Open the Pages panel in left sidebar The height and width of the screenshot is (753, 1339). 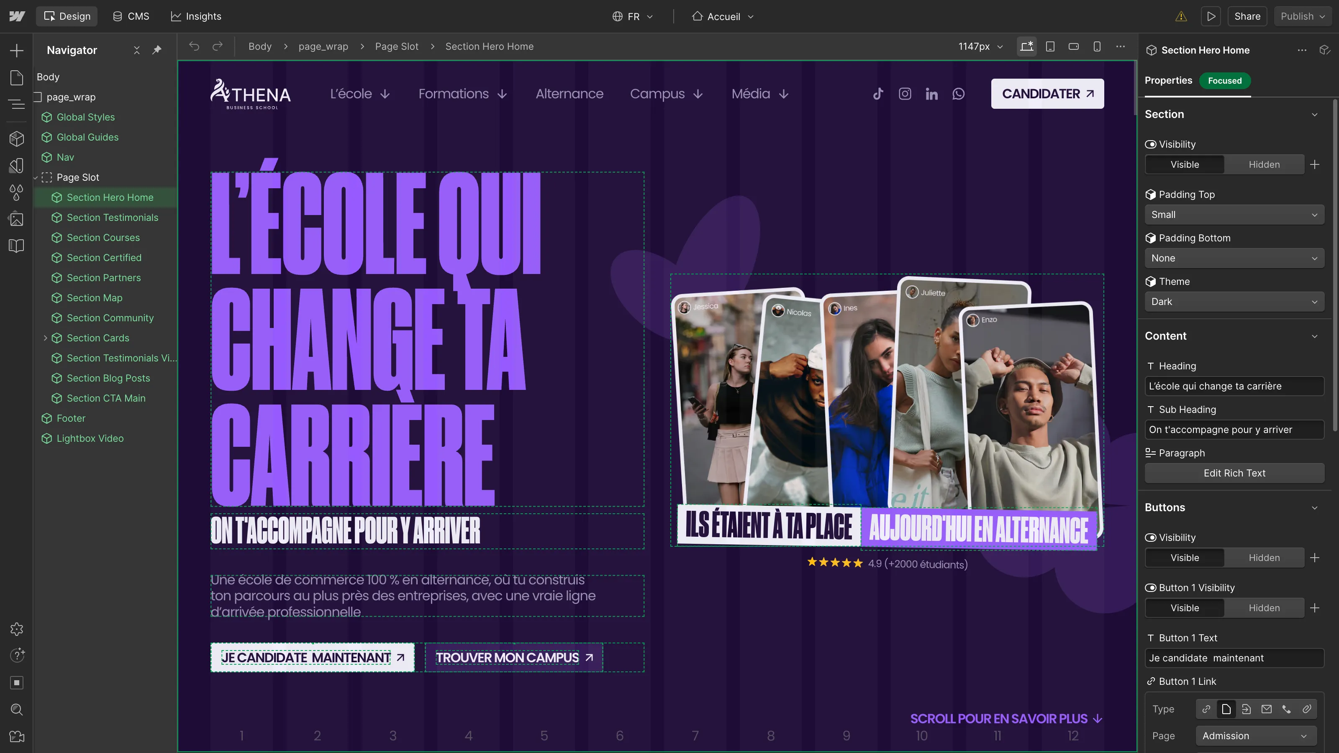pyautogui.click(x=17, y=77)
